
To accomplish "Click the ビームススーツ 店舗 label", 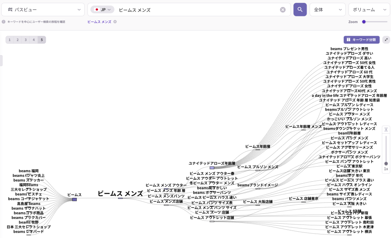I will [x=212, y=212].
